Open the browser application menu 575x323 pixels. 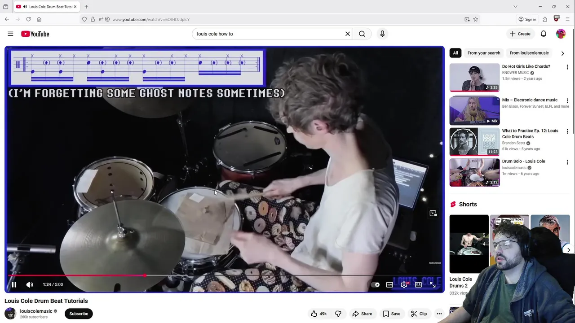pos(568,19)
